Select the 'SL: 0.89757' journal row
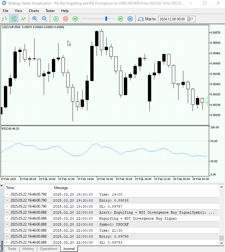225x252 pixels. tap(112, 206)
